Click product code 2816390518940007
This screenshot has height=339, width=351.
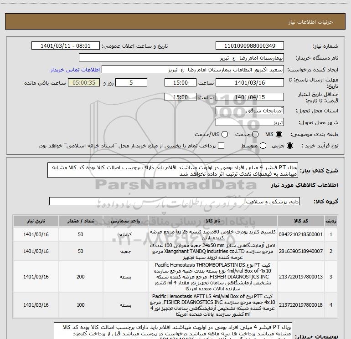(x=301, y=251)
